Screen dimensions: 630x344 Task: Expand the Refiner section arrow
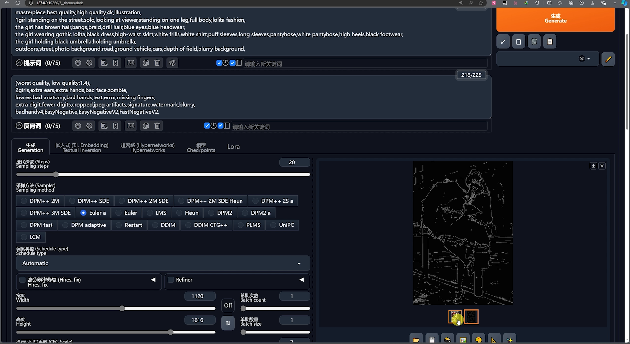click(x=302, y=280)
